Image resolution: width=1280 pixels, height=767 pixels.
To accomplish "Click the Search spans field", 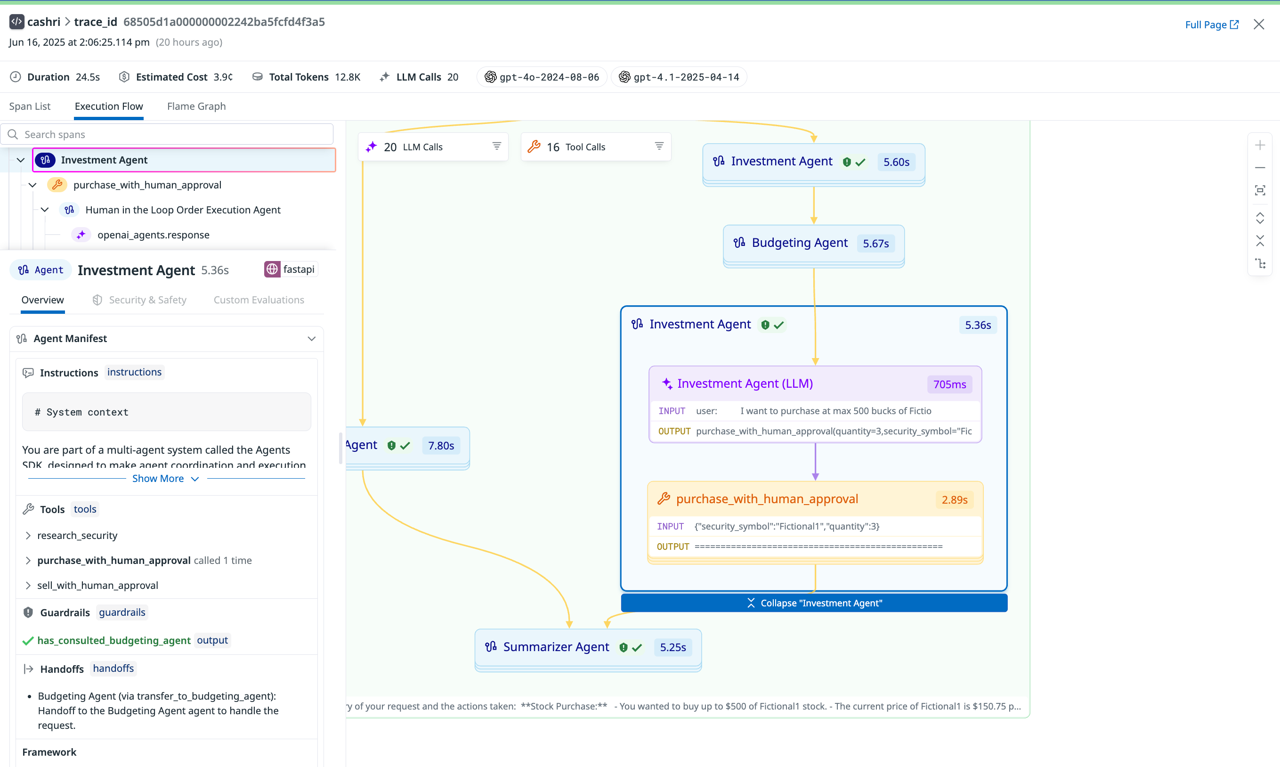I will pyautogui.click(x=170, y=134).
